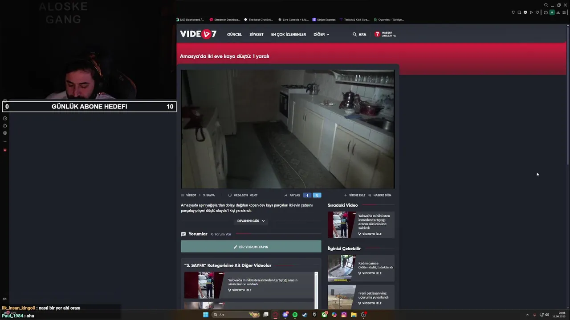Open browser downloads icon

558,12
